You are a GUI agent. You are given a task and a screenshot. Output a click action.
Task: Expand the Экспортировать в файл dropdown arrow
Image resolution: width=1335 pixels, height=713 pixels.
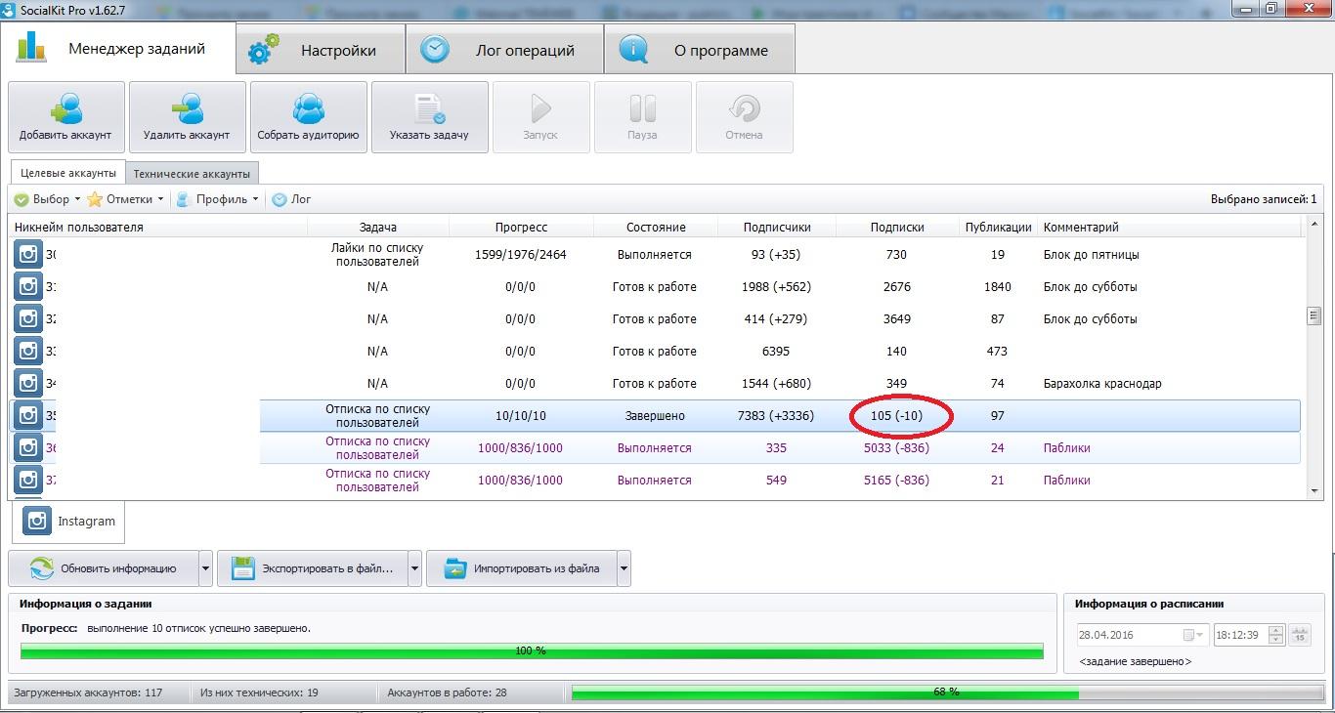[x=414, y=567]
